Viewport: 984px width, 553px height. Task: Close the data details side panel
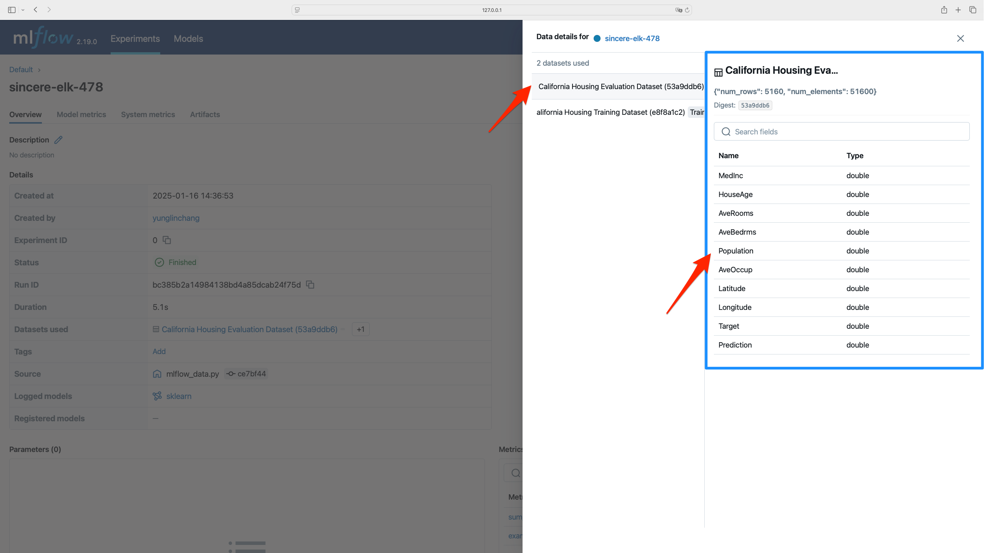(960, 38)
